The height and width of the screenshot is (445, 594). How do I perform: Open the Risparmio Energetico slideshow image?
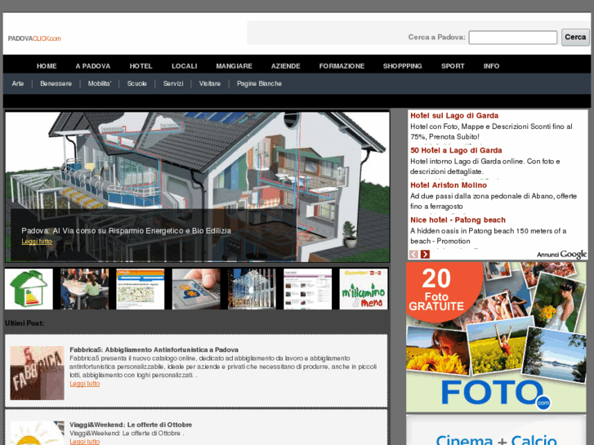point(198,186)
